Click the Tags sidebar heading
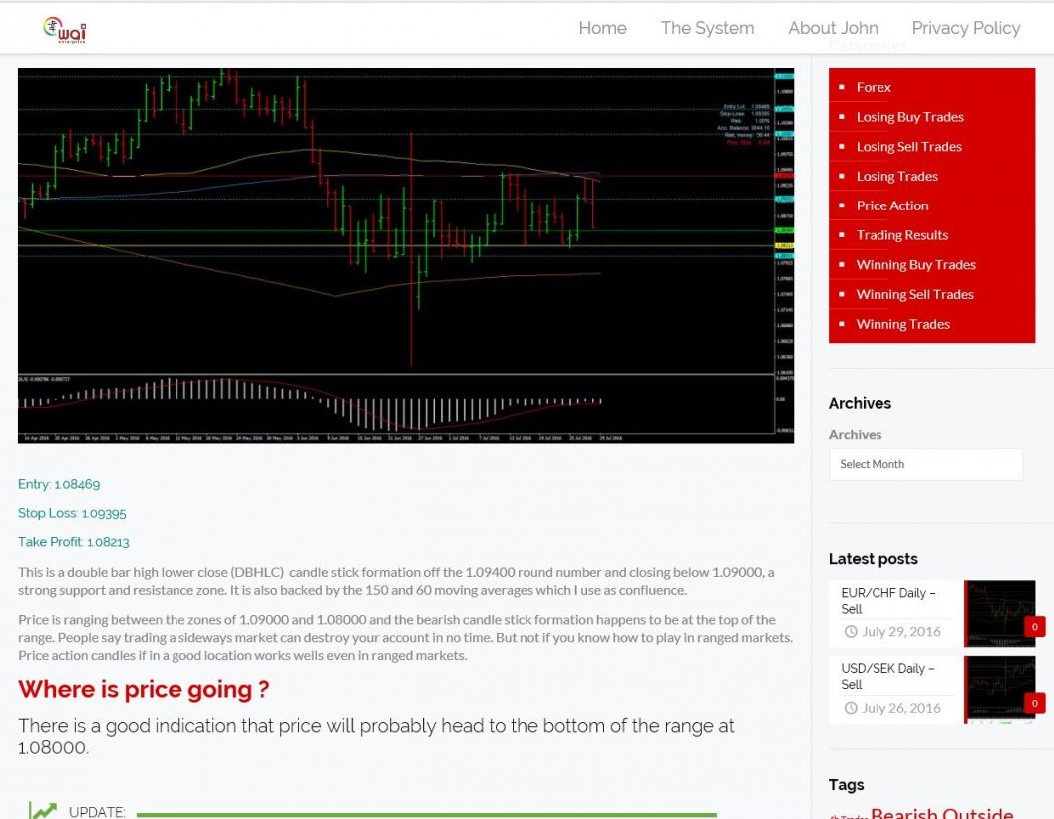The height and width of the screenshot is (819, 1054). 847,785
